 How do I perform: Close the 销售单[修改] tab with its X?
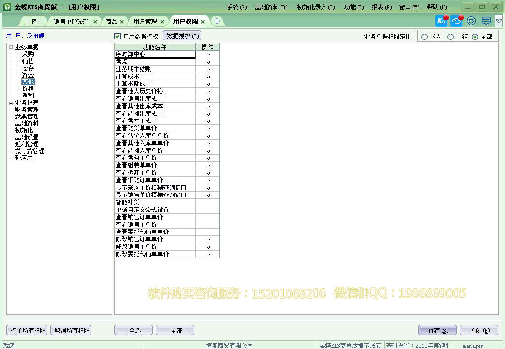pos(95,22)
